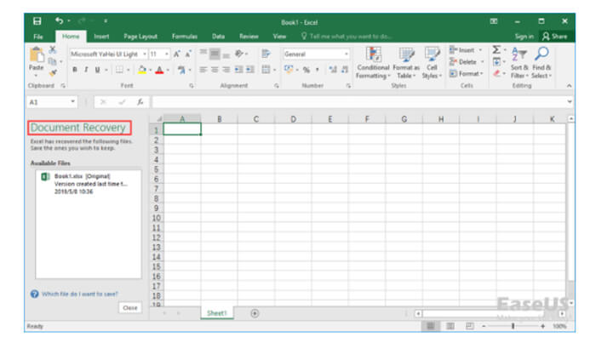Switch to the Formulas tab
This screenshot has height=337, width=596.
pos(185,37)
